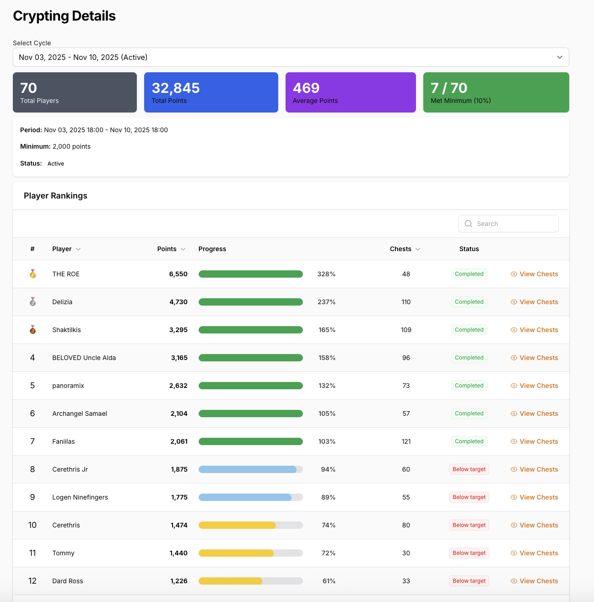Click the green Met Minimum stat card
Viewport: 594px width, 602px height.
point(496,92)
